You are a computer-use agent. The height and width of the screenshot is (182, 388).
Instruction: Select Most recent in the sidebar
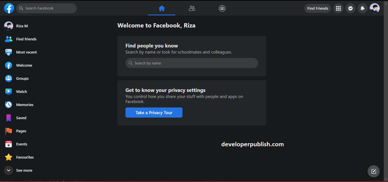pyautogui.click(x=26, y=52)
